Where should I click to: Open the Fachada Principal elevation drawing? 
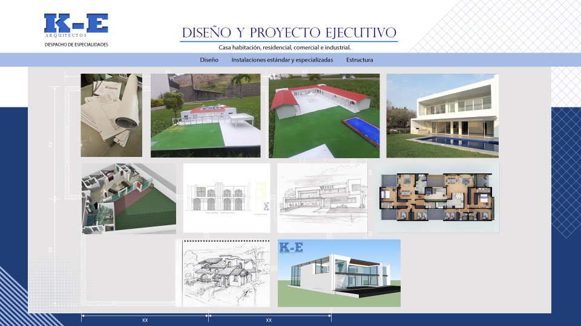point(226,197)
